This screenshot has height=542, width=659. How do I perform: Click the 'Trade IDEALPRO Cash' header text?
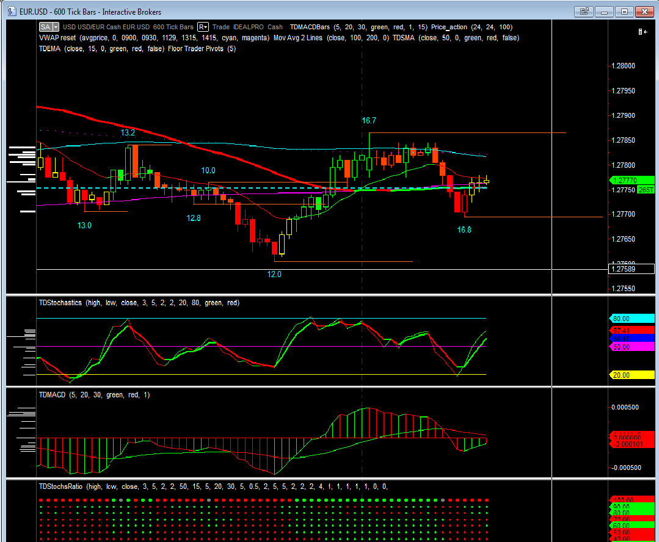(x=247, y=27)
